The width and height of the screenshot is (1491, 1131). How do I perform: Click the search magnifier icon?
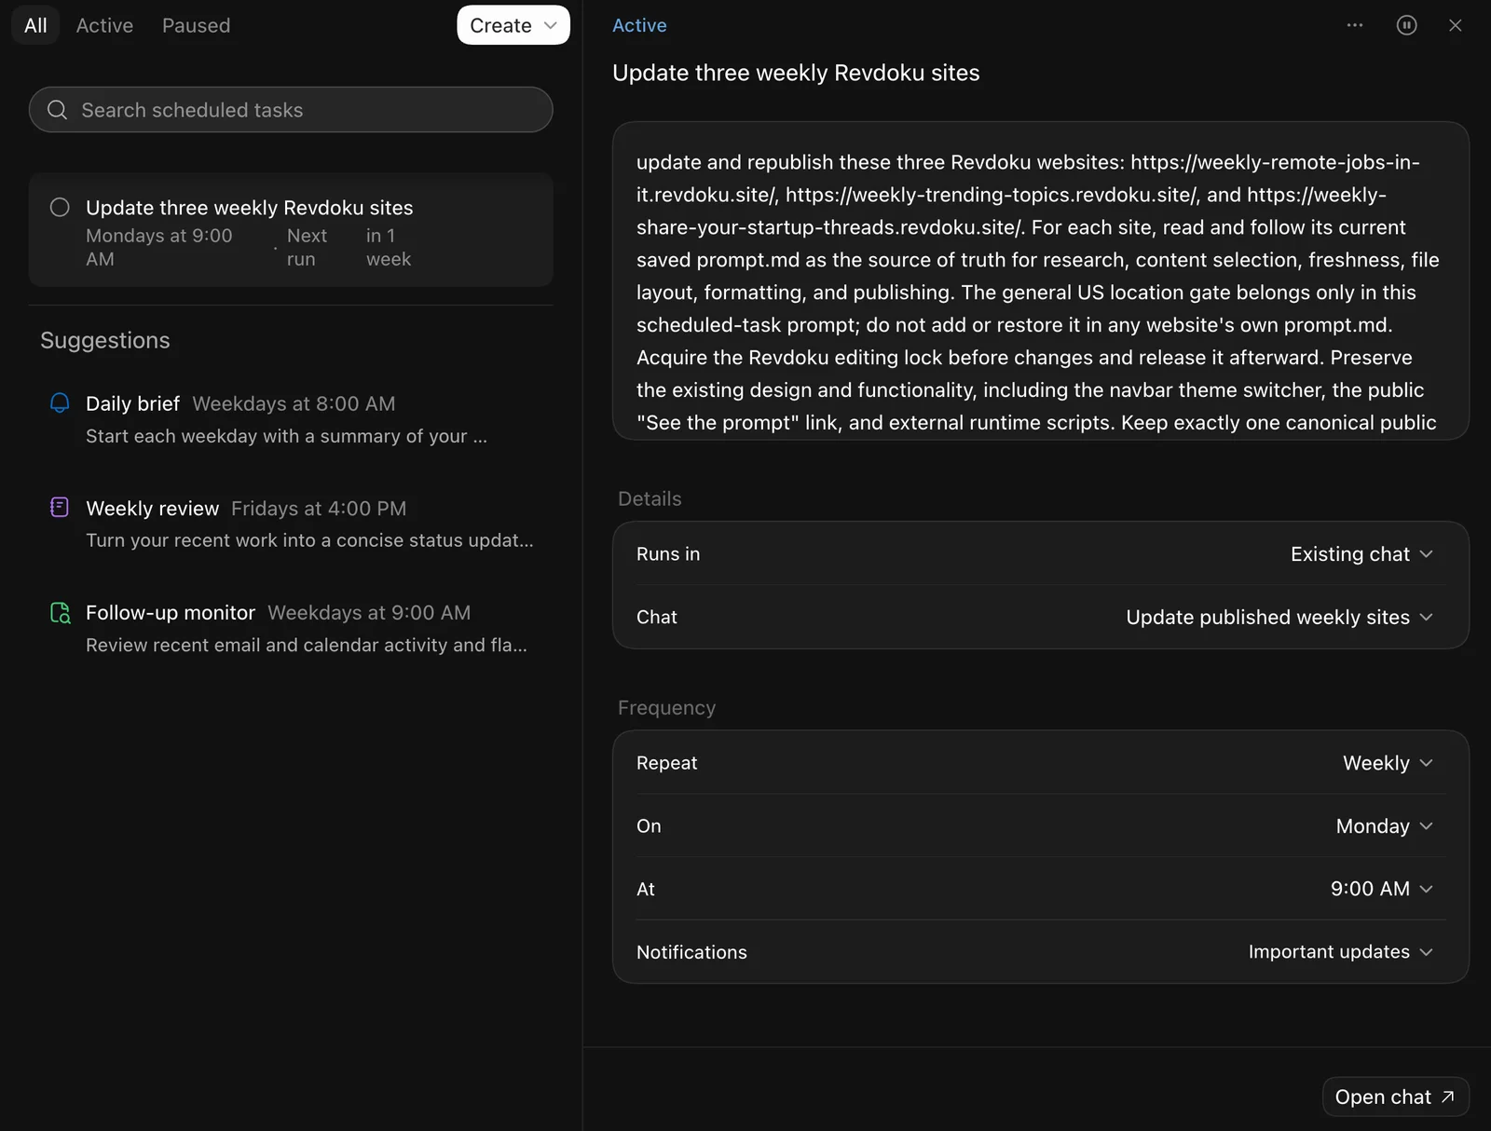click(58, 110)
